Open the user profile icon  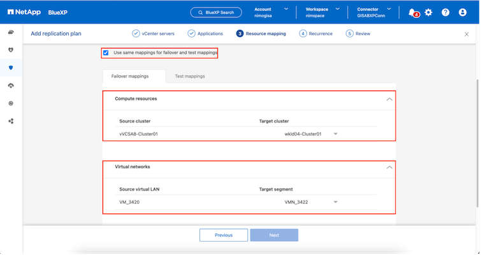pos(463,12)
